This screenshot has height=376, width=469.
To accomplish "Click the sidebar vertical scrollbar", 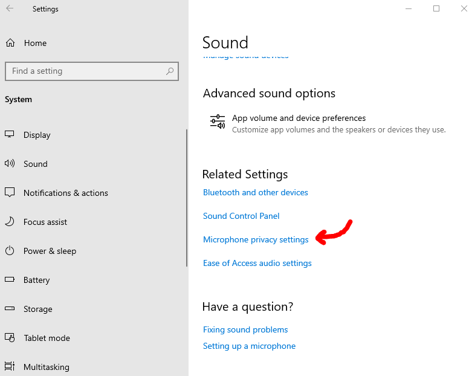I will click(x=187, y=199).
